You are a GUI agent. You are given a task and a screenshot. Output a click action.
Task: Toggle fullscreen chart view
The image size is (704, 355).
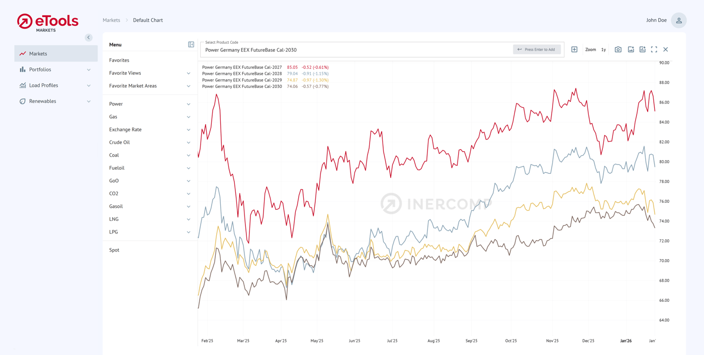654,50
